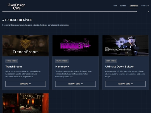Open the HUB navigation item
The height and width of the screenshot is (113, 151).
click(115, 6)
